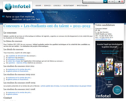
Task: Click the 'Fax : +33 (0)1 55 62 19 21' line
Action: click(x=104, y=37)
